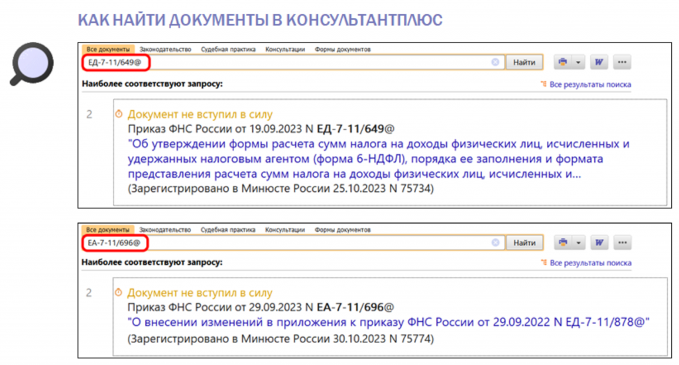Open the print dropdown arrow in the lower panel
The image size is (679, 365).
coord(578,242)
